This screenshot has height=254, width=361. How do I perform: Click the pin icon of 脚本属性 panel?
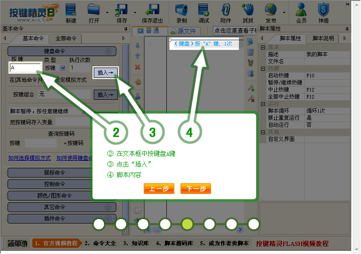click(x=347, y=29)
